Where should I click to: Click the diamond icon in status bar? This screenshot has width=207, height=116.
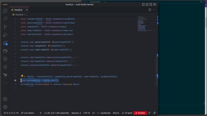click(x=40, y=113)
